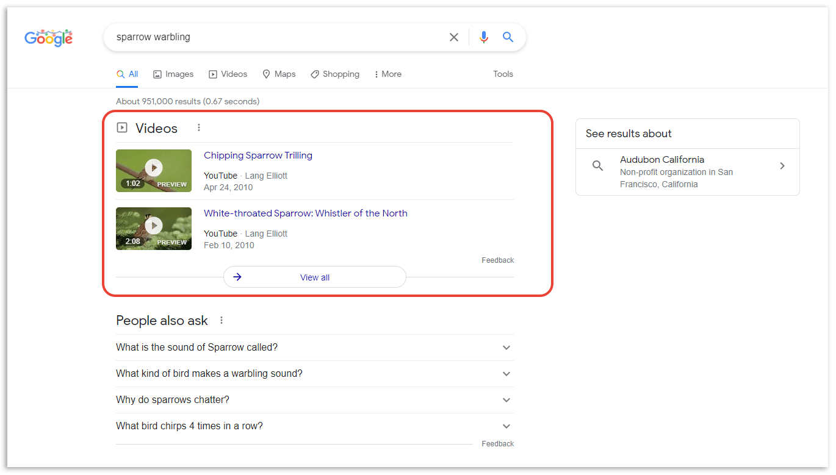Screen dimensions: 836x475
Task: Submit search with the magnifying glass icon
Action: point(508,37)
